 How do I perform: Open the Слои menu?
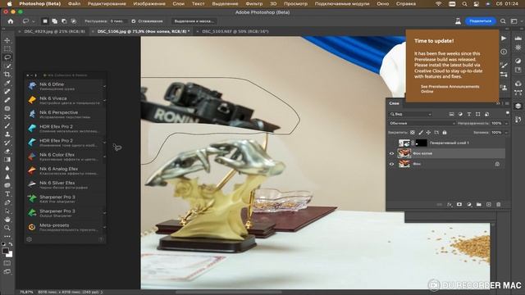point(179,3)
